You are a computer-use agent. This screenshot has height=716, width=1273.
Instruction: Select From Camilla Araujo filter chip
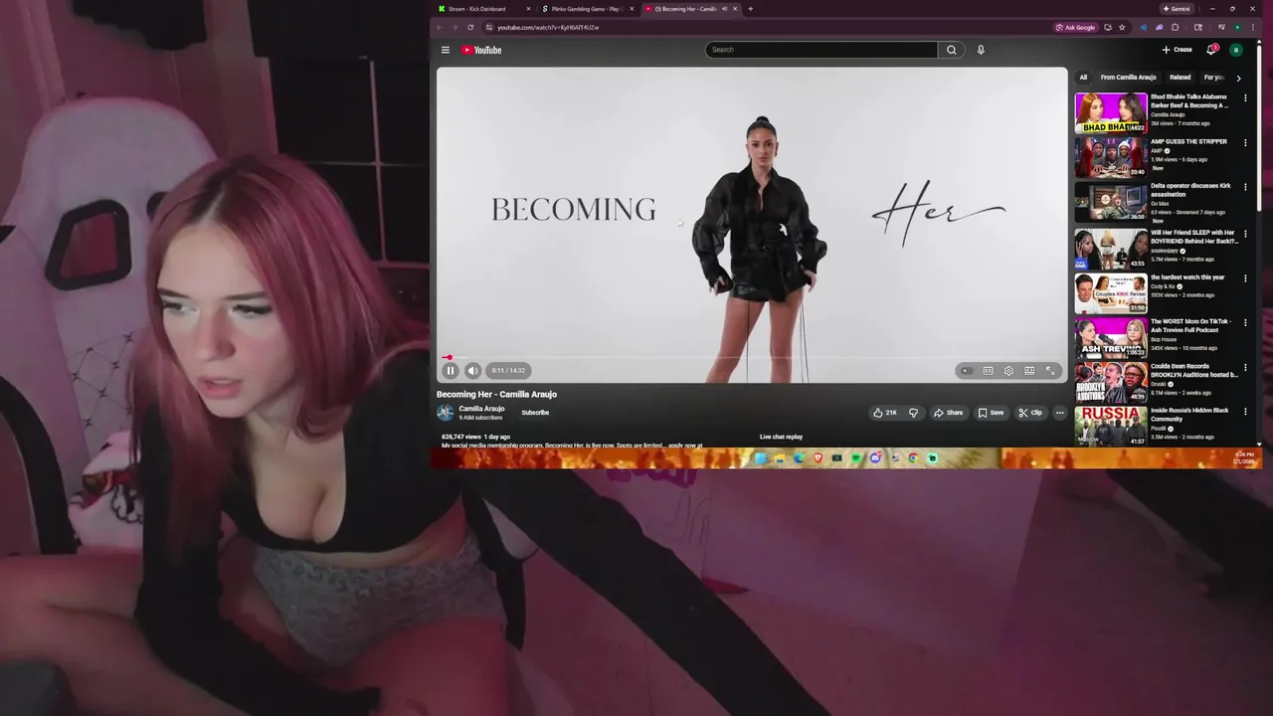[x=1128, y=78]
